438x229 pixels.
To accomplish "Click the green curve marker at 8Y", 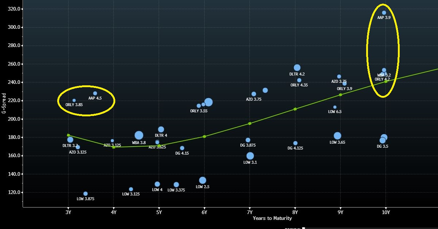I will pyautogui.click(x=295, y=109).
